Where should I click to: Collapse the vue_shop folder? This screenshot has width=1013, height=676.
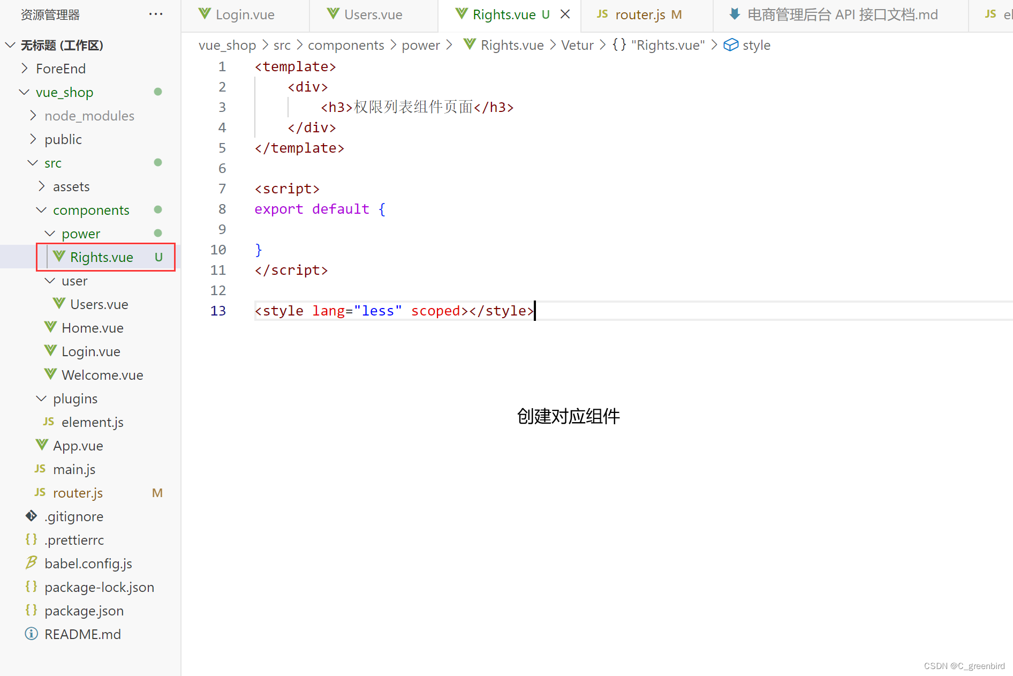(x=24, y=92)
